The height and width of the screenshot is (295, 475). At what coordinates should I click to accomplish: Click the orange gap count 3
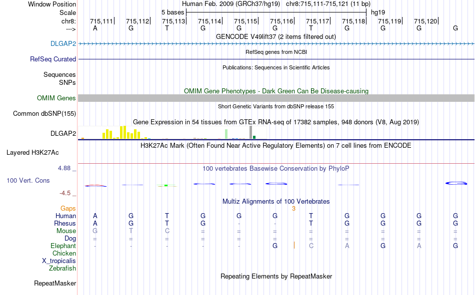(x=293, y=209)
